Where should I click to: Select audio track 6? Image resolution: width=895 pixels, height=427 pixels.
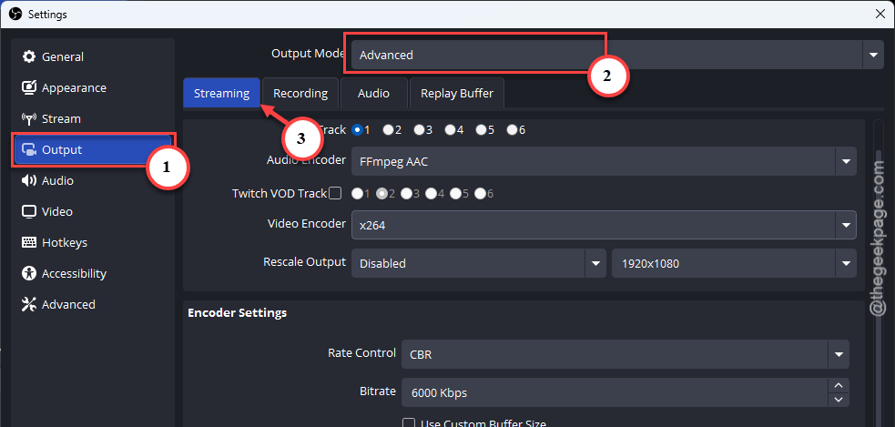click(512, 129)
